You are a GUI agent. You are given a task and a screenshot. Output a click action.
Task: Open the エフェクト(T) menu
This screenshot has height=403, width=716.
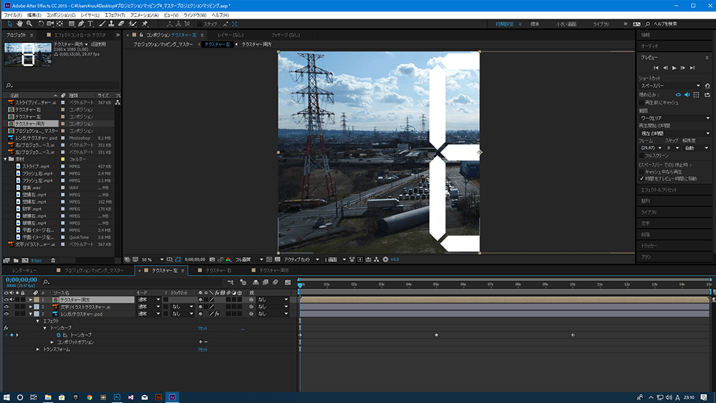113,14
